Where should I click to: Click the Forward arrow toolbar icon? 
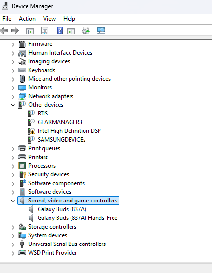point(15,31)
